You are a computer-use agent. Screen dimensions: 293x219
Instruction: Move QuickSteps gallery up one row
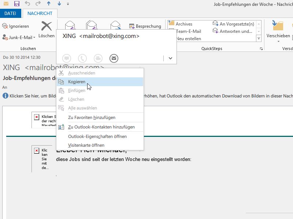(259, 24)
